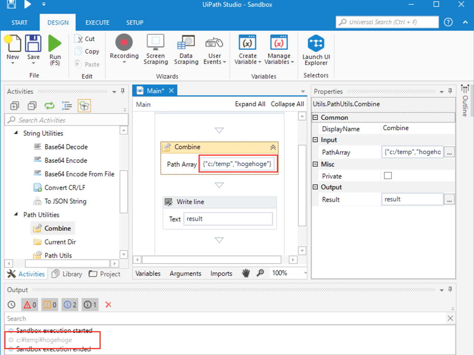Open the Arguments panel

click(x=186, y=273)
